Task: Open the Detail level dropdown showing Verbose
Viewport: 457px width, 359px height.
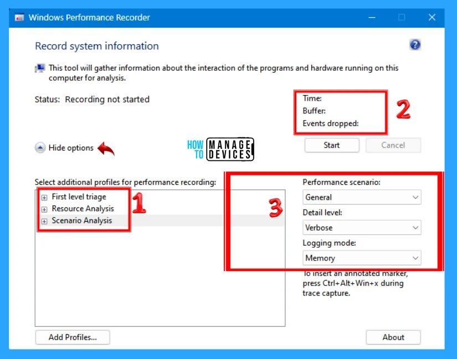Action: [362, 227]
